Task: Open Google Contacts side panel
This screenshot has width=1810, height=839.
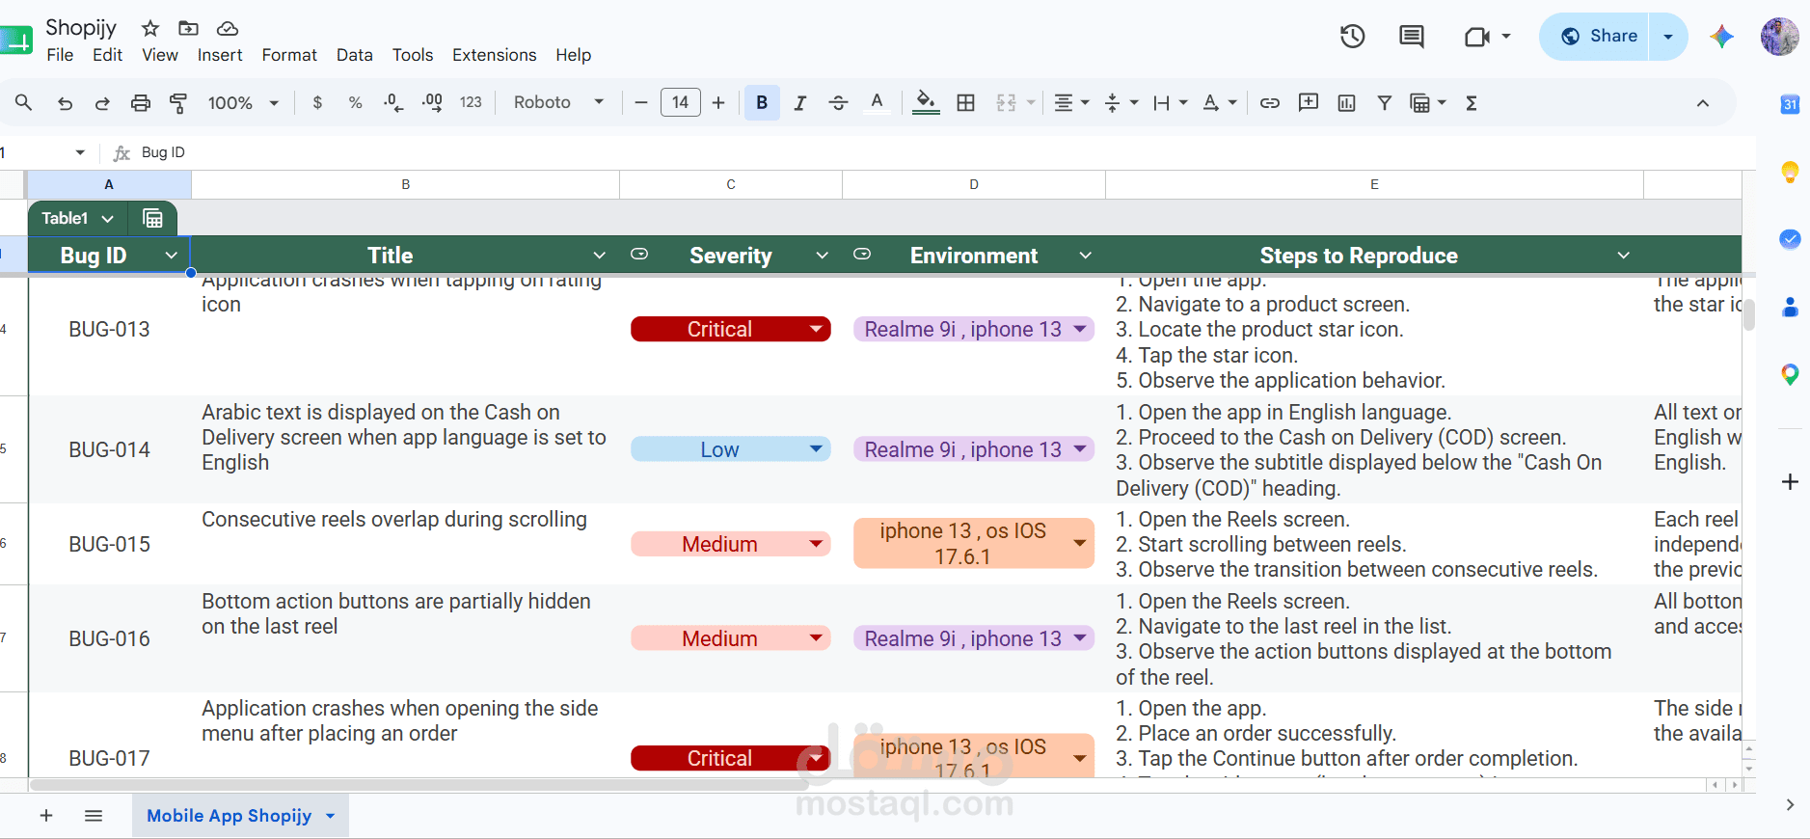Action: (x=1790, y=307)
